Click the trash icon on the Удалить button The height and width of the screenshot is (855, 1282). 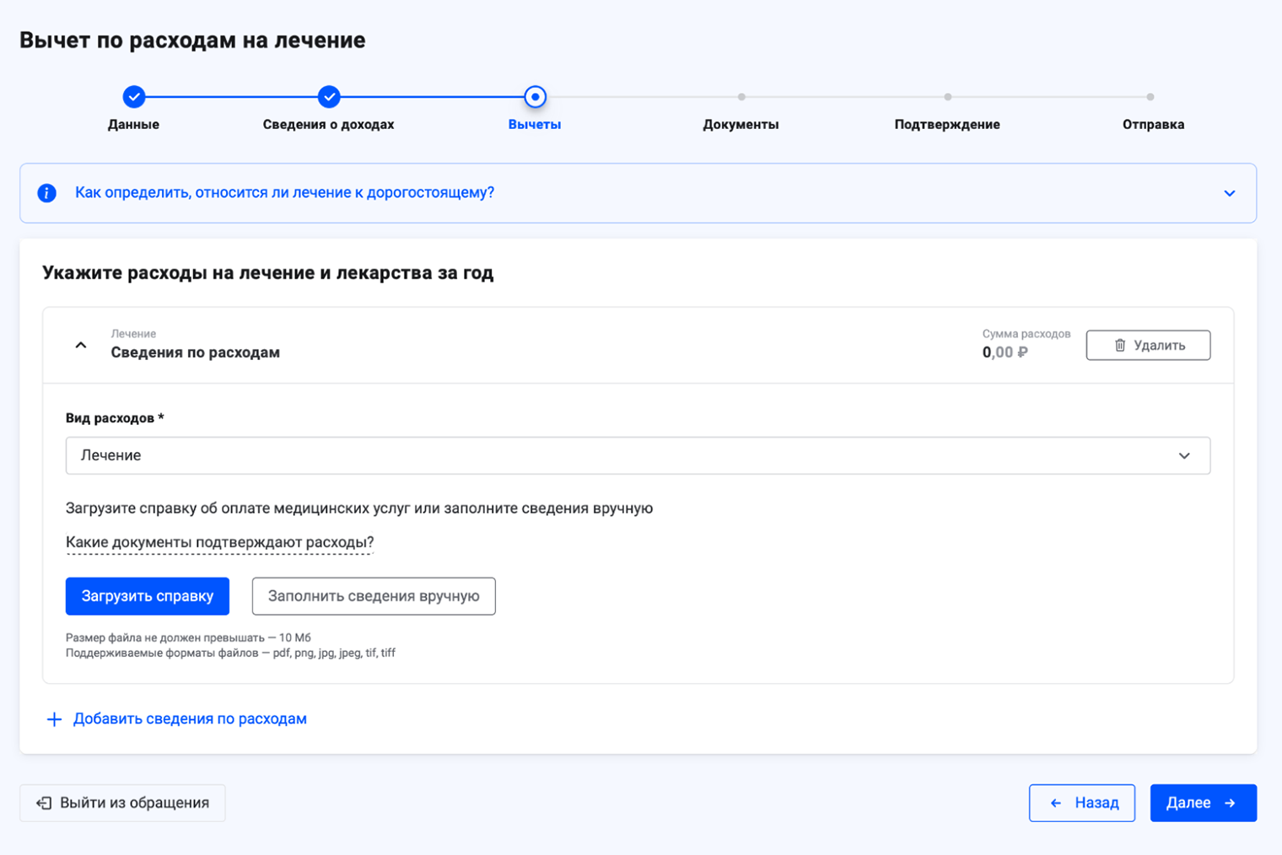point(1120,345)
